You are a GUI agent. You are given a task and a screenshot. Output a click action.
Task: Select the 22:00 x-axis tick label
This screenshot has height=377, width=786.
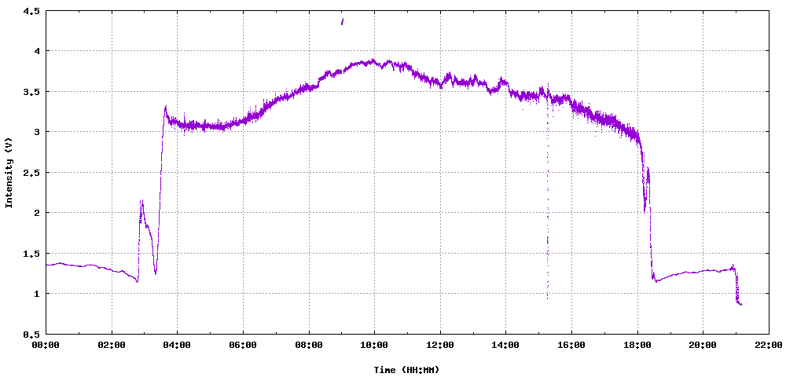[769, 345]
